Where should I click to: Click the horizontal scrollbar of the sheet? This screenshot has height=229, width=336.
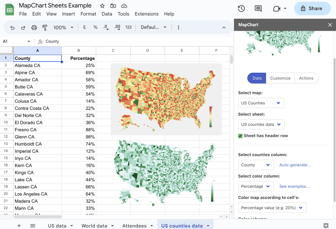click(x=38, y=217)
